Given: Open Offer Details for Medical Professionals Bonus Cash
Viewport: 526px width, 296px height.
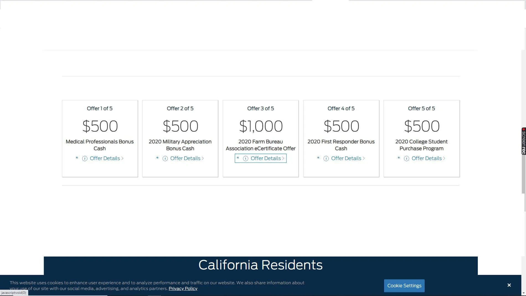Looking at the screenshot, I should click(105, 158).
